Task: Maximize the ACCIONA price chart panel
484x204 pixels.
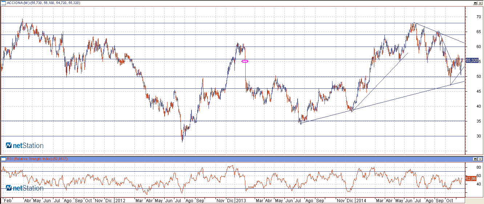Action: click(x=475, y=3)
